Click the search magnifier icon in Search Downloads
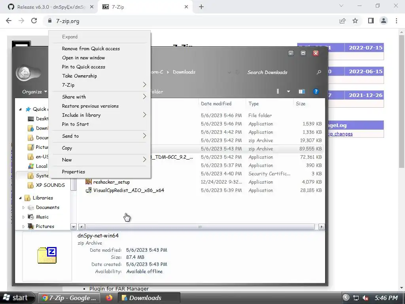 click(319, 72)
